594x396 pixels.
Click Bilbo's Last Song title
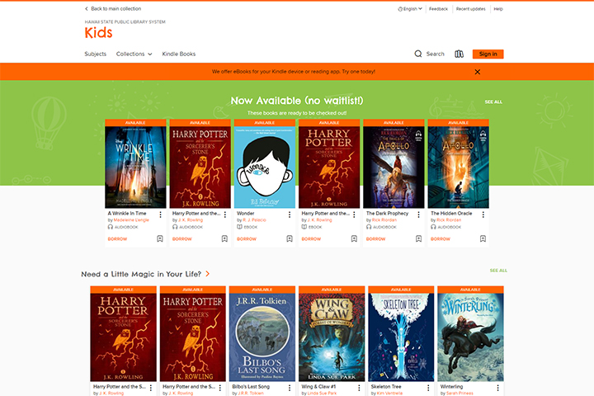click(251, 387)
